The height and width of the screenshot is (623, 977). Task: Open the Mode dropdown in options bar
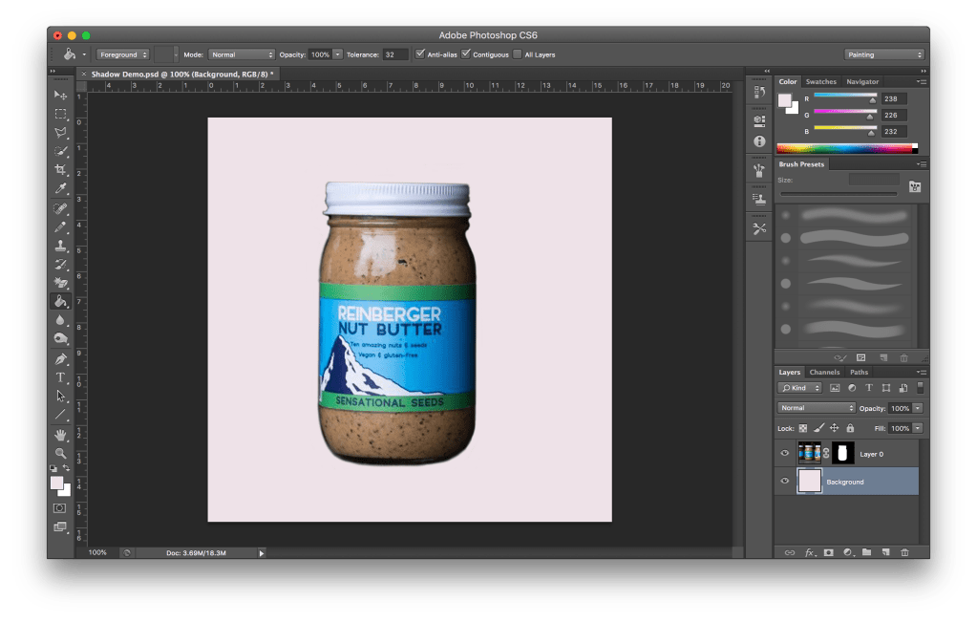242,54
